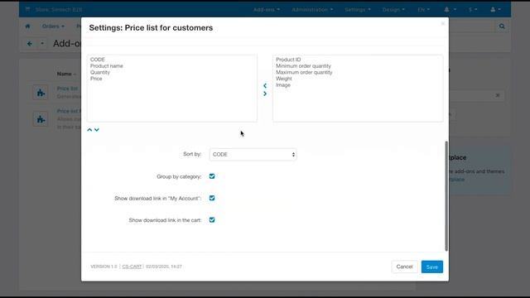Open the Sort by dropdown
530x298 pixels.
[x=253, y=155]
